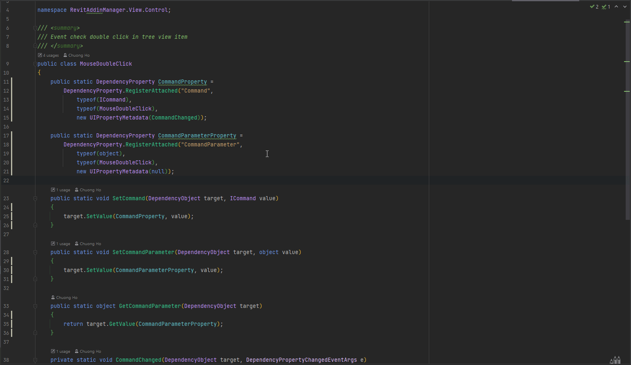The image size is (631, 365).
Task: Fold the CommandChanged method at line 38
Action: pyautogui.click(x=35, y=360)
